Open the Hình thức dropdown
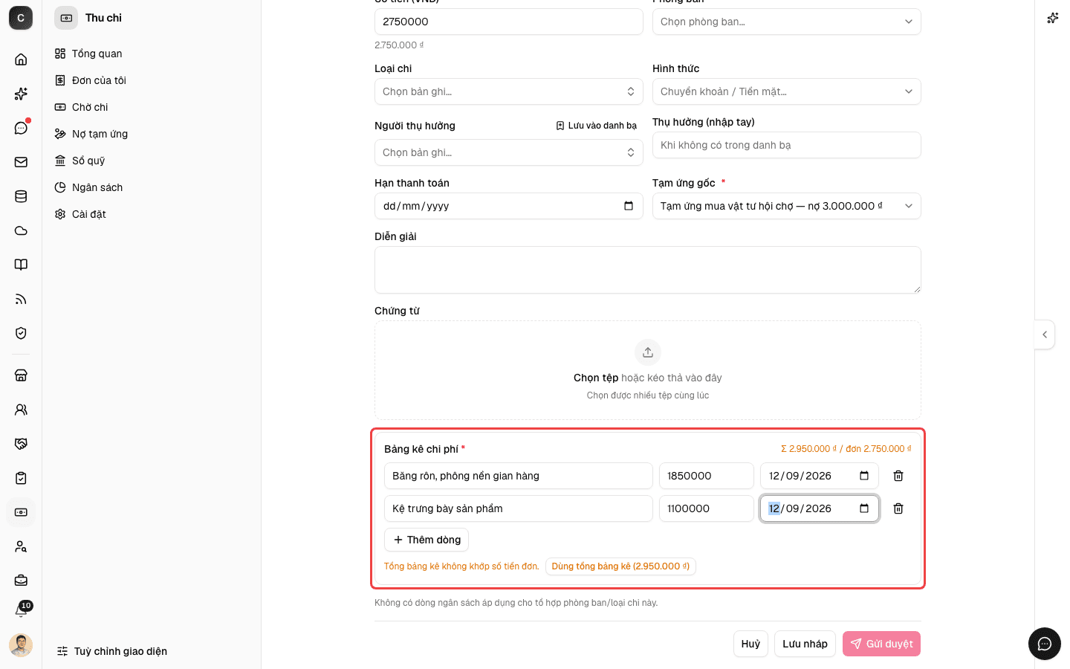The width and height of the screenshot is (1070, 669). 787,91
